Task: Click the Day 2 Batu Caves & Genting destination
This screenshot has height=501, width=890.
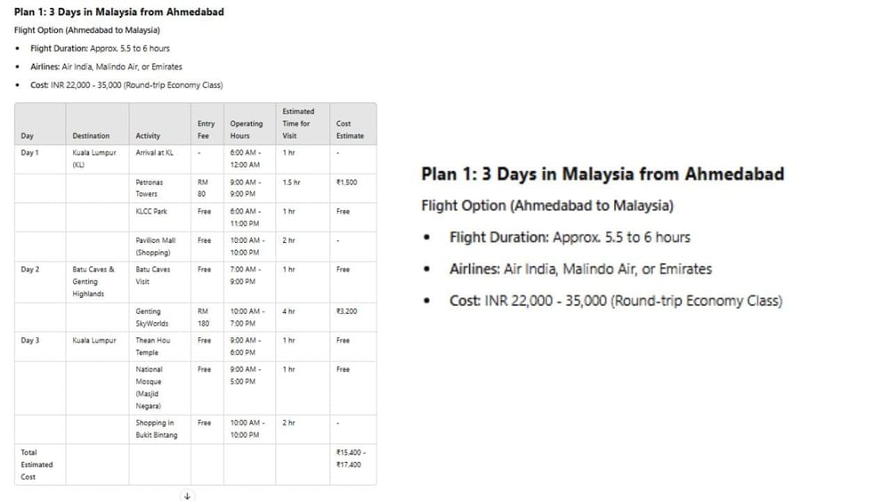Action: (93, 282)
